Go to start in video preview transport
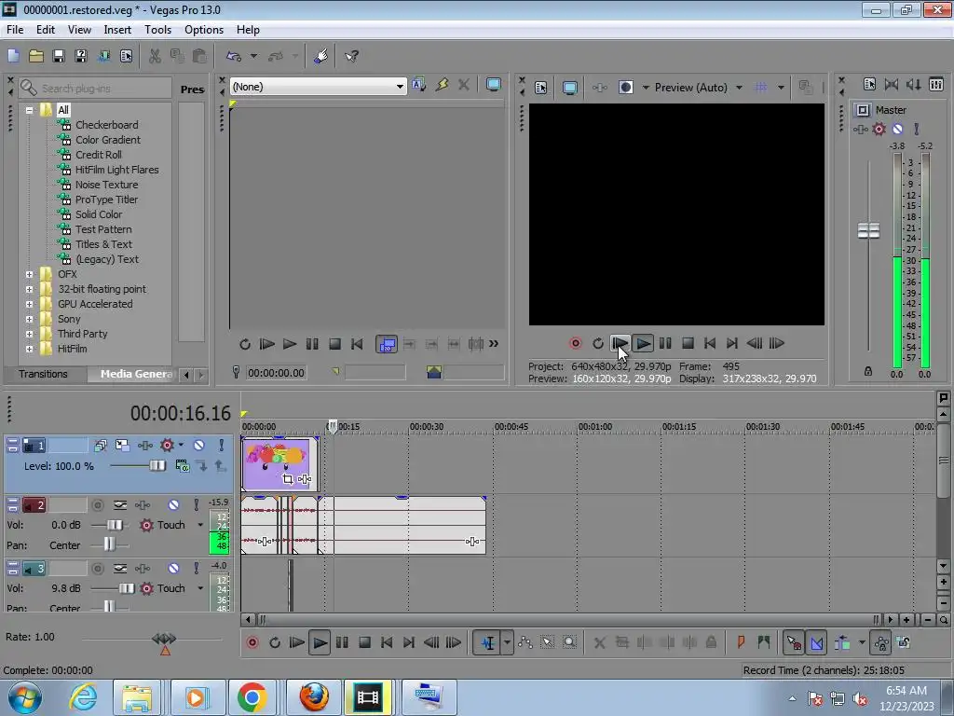954x716 pixels. 709,343
